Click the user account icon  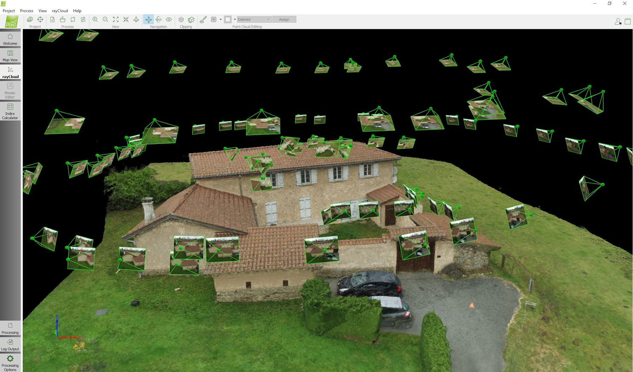(x=618, y=22)
